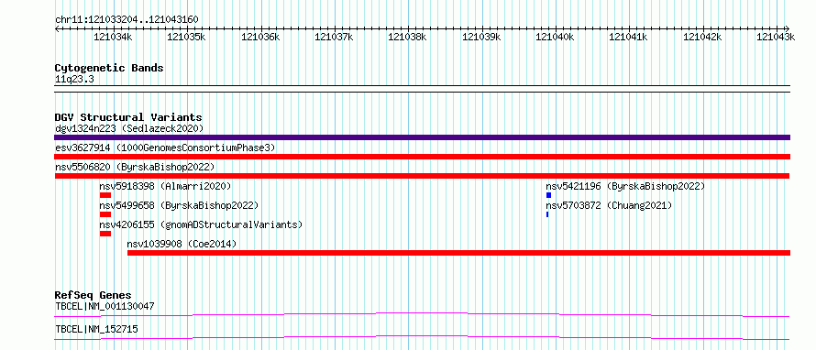Select the TBCEL NM_152715 magenta transcript line
The image size is (816, 350).
click(x=422, y=337)
